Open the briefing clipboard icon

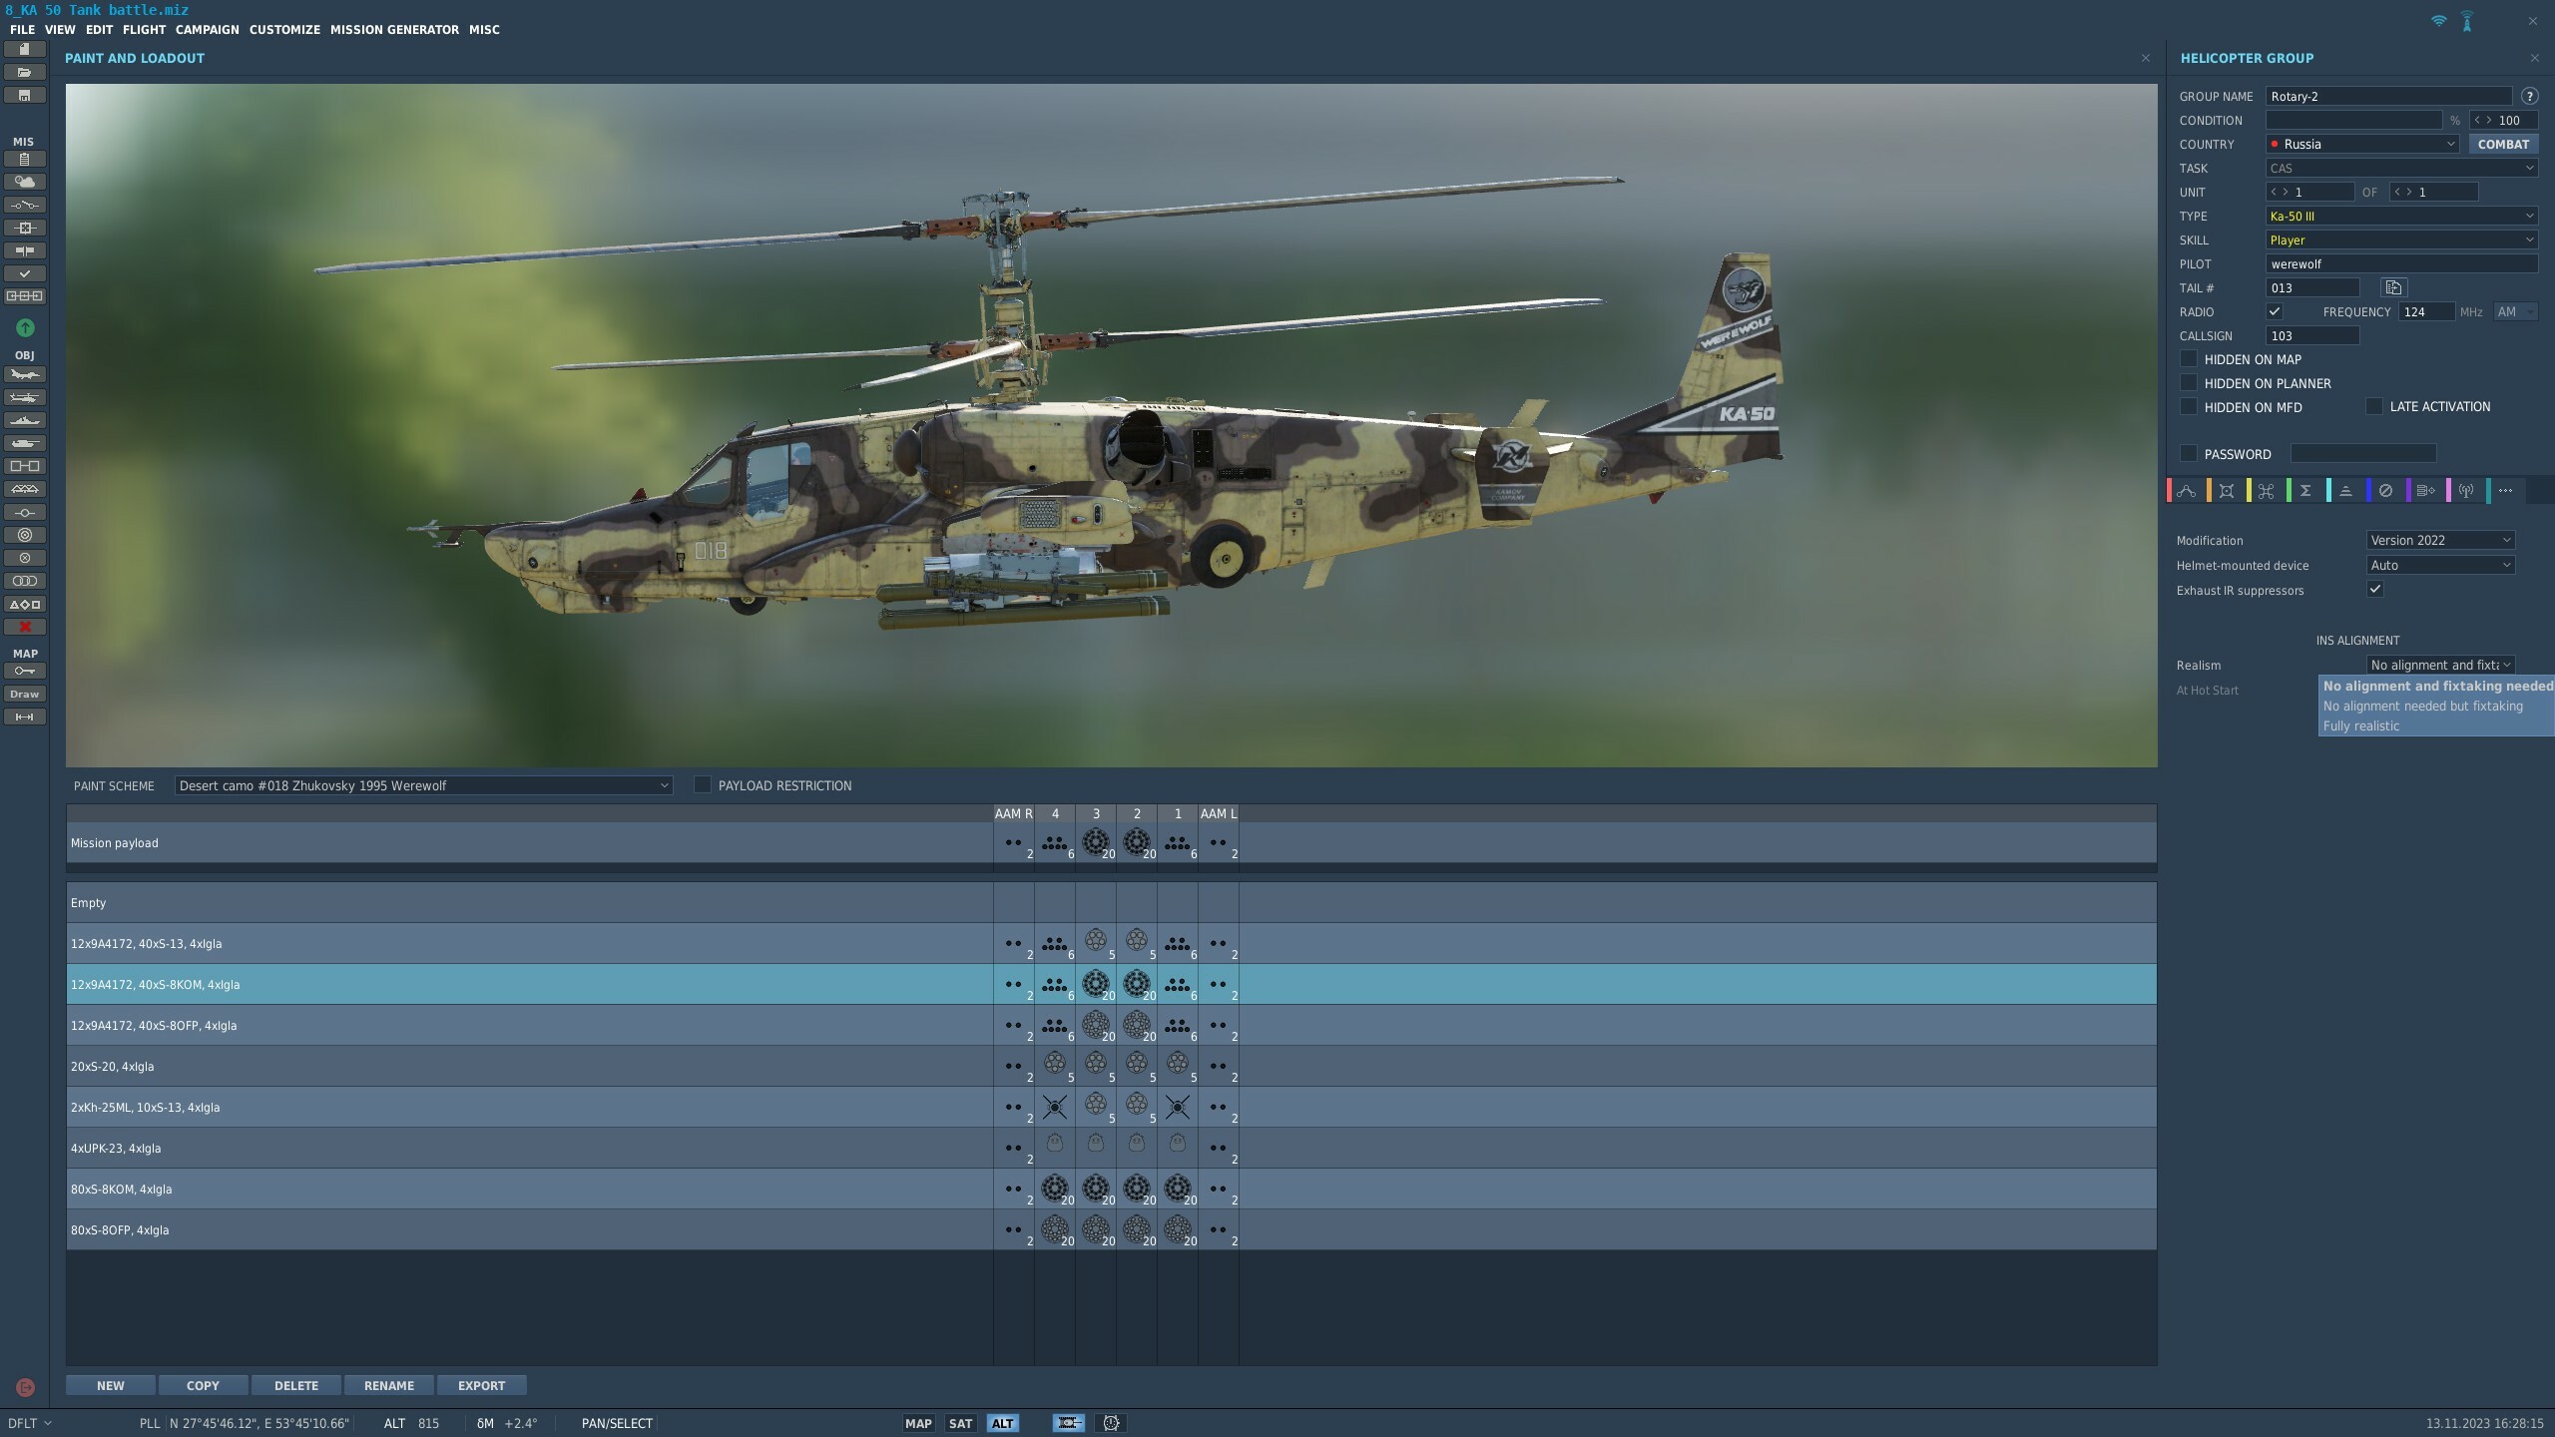pos(24,159)
